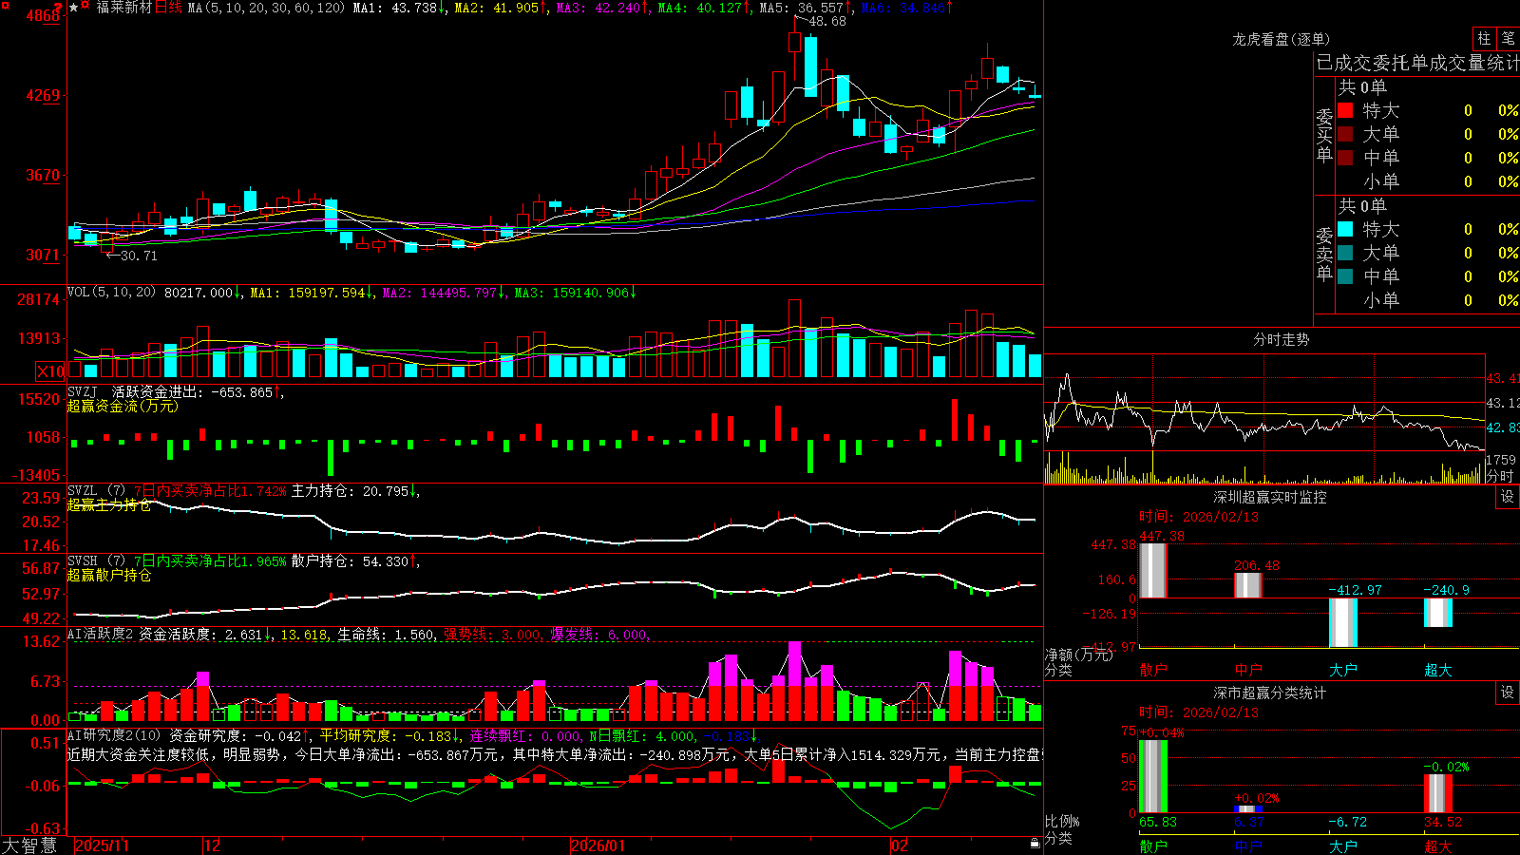Click the 龙虎看盘(逐单) panel title
Image resolution: width=1520 pixels, height=855 pixels.
1281,39
